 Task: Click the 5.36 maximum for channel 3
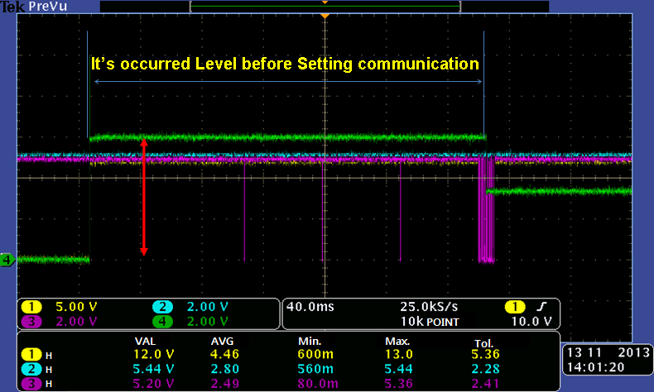(x=399, y=384)
